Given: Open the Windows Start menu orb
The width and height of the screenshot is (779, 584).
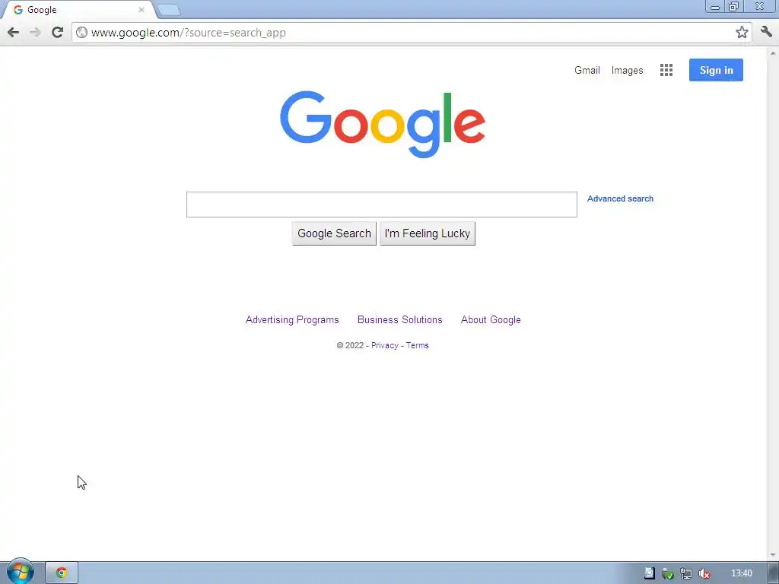Looking at the screenshot, I should [x=20, y=572].
